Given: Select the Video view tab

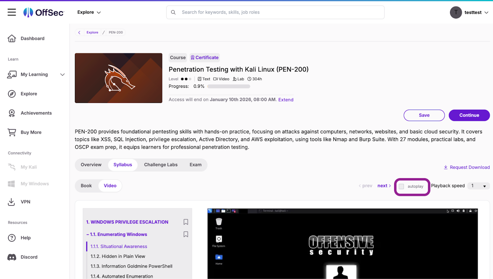Looking at the screenshot, I should (110, 186).
